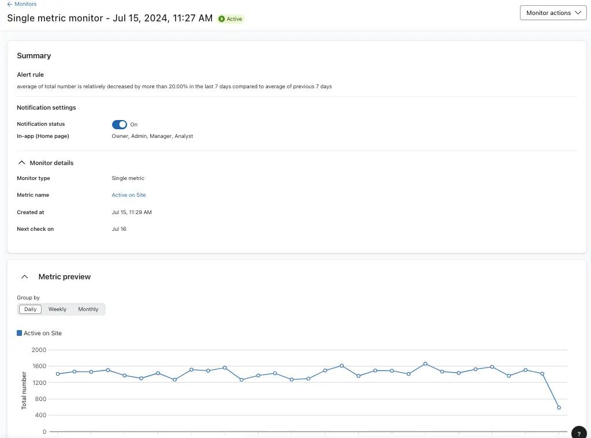
Task: Open the Active on Site metric link
Action: [x=128, y=194]
